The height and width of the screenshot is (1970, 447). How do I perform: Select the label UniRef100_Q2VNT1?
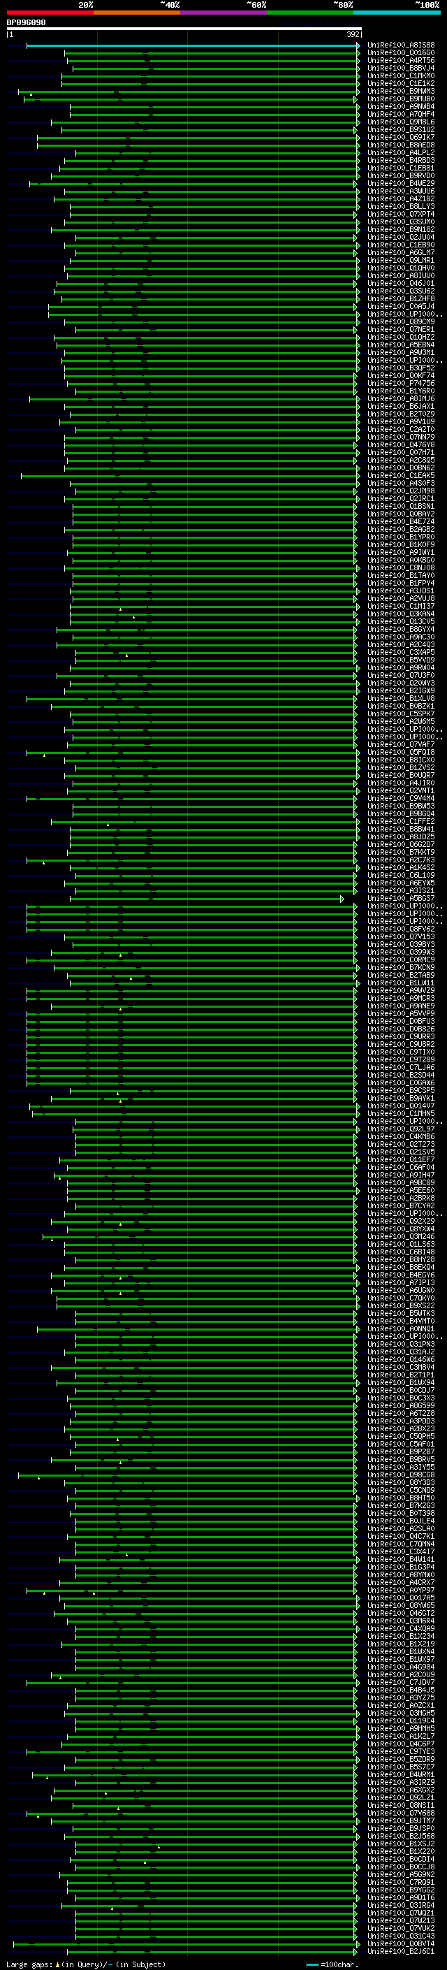tap(401, 791)
